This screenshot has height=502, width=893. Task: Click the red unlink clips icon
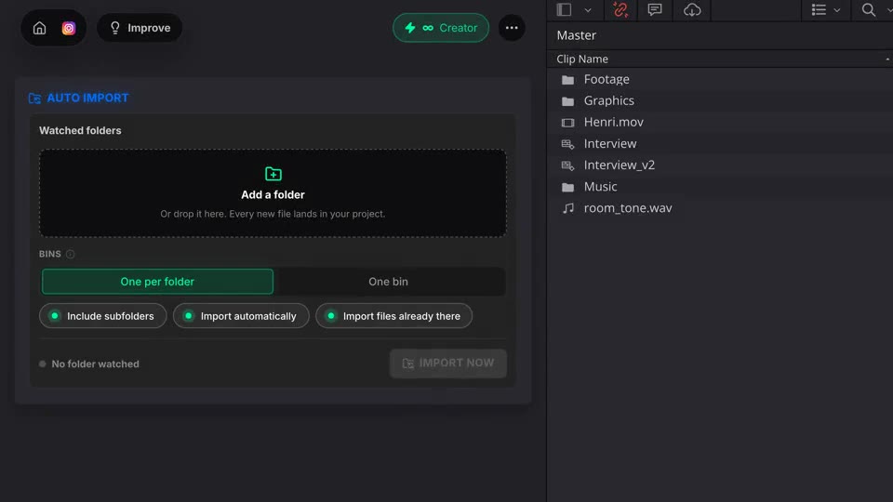(x=620, y=9)
